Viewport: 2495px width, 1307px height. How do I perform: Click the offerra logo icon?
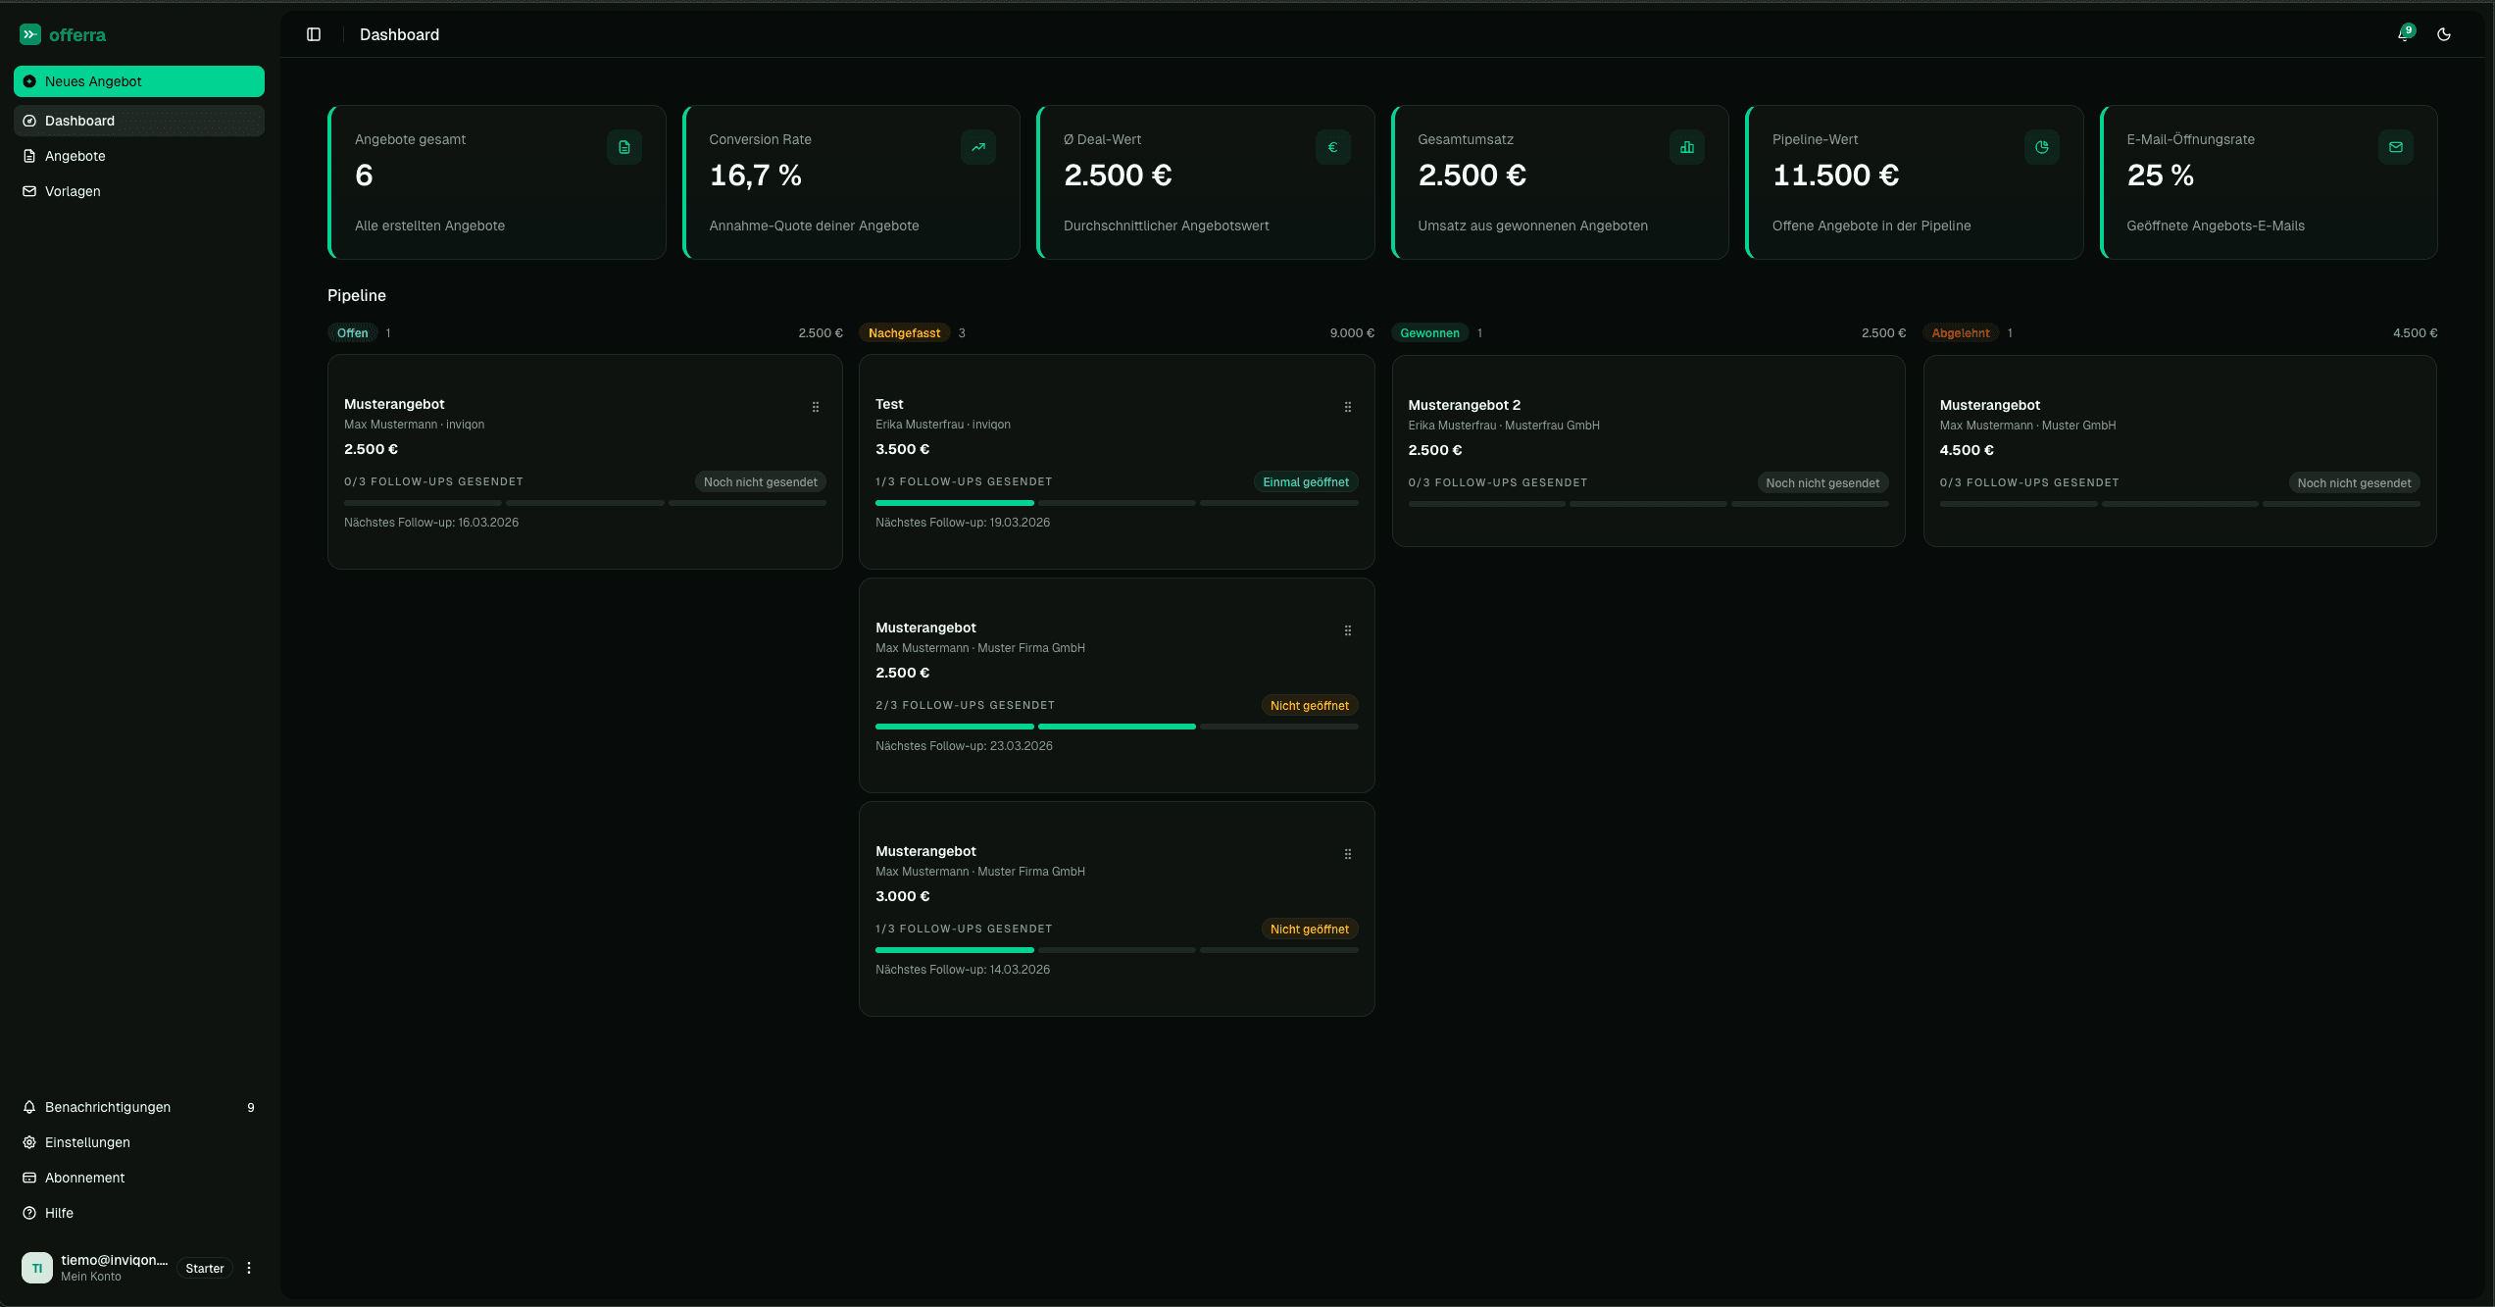pos(30,34)
